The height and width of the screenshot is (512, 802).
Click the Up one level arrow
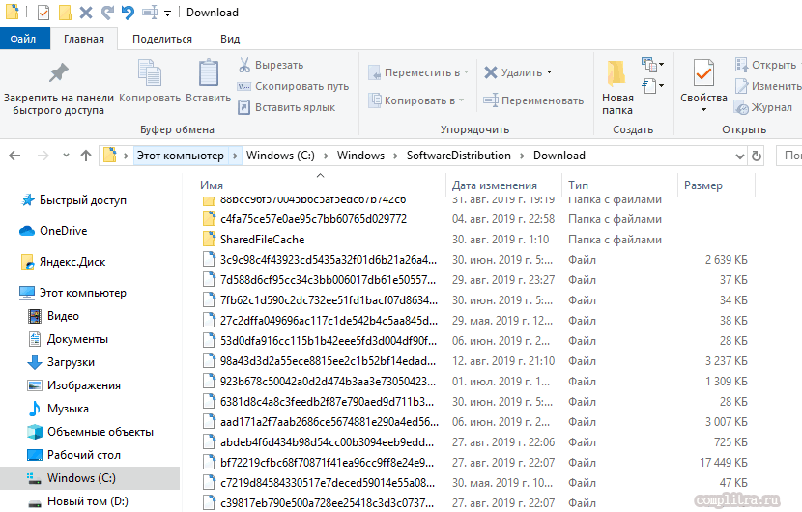[x=86, y=156]
